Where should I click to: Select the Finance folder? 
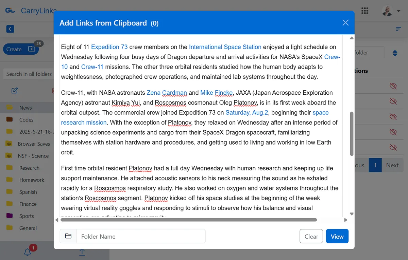[27, 204]
